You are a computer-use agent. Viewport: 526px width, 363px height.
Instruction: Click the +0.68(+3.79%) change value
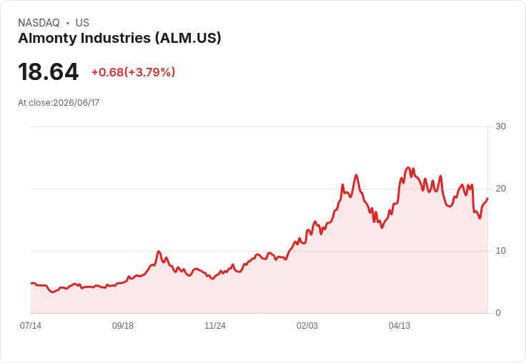(133, 72)
